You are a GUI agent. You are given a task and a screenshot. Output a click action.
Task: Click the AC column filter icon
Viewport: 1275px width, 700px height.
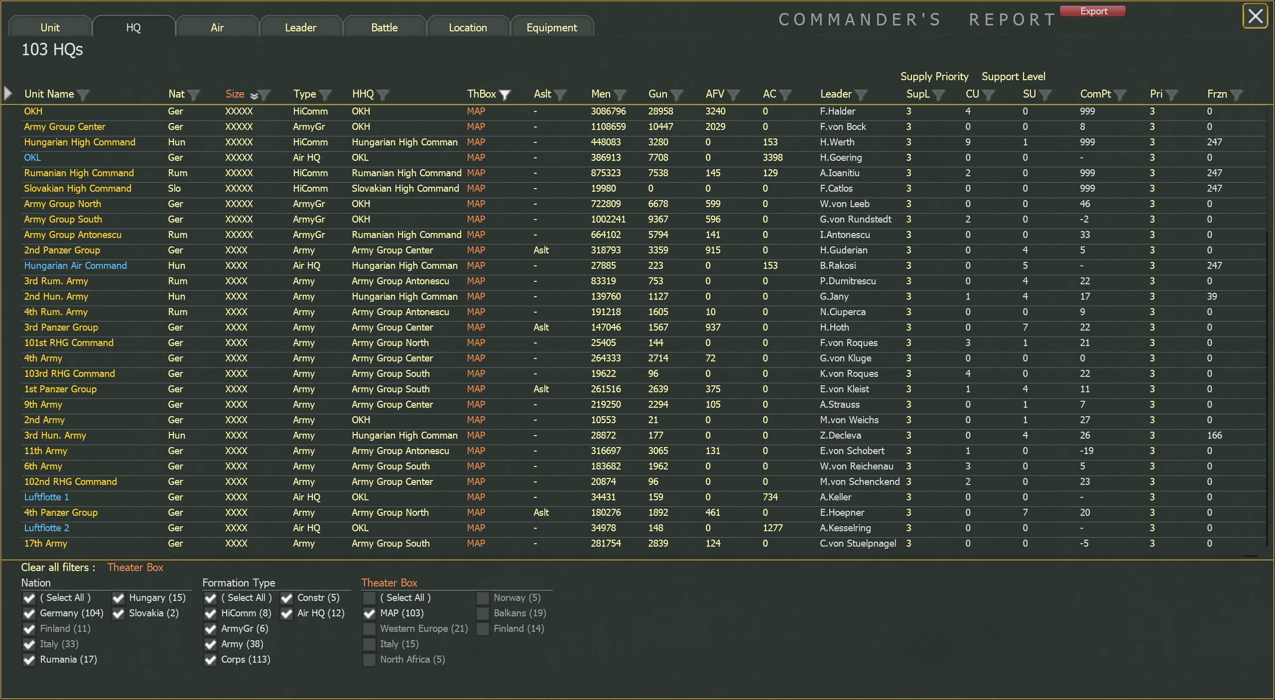785,95
